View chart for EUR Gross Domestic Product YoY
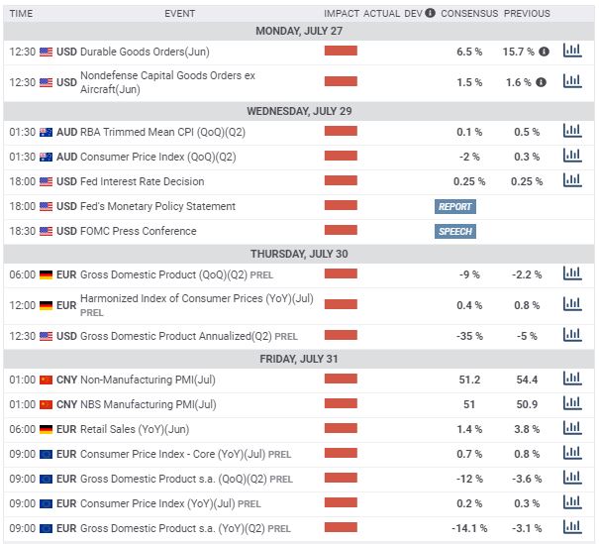 pyautogui.click(x=572, y=527)
